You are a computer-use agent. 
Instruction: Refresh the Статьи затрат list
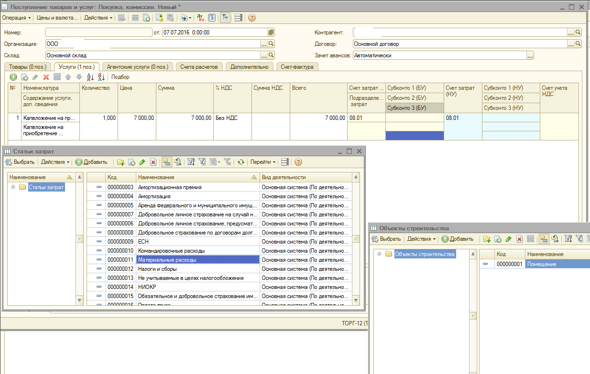coord(241,162)
